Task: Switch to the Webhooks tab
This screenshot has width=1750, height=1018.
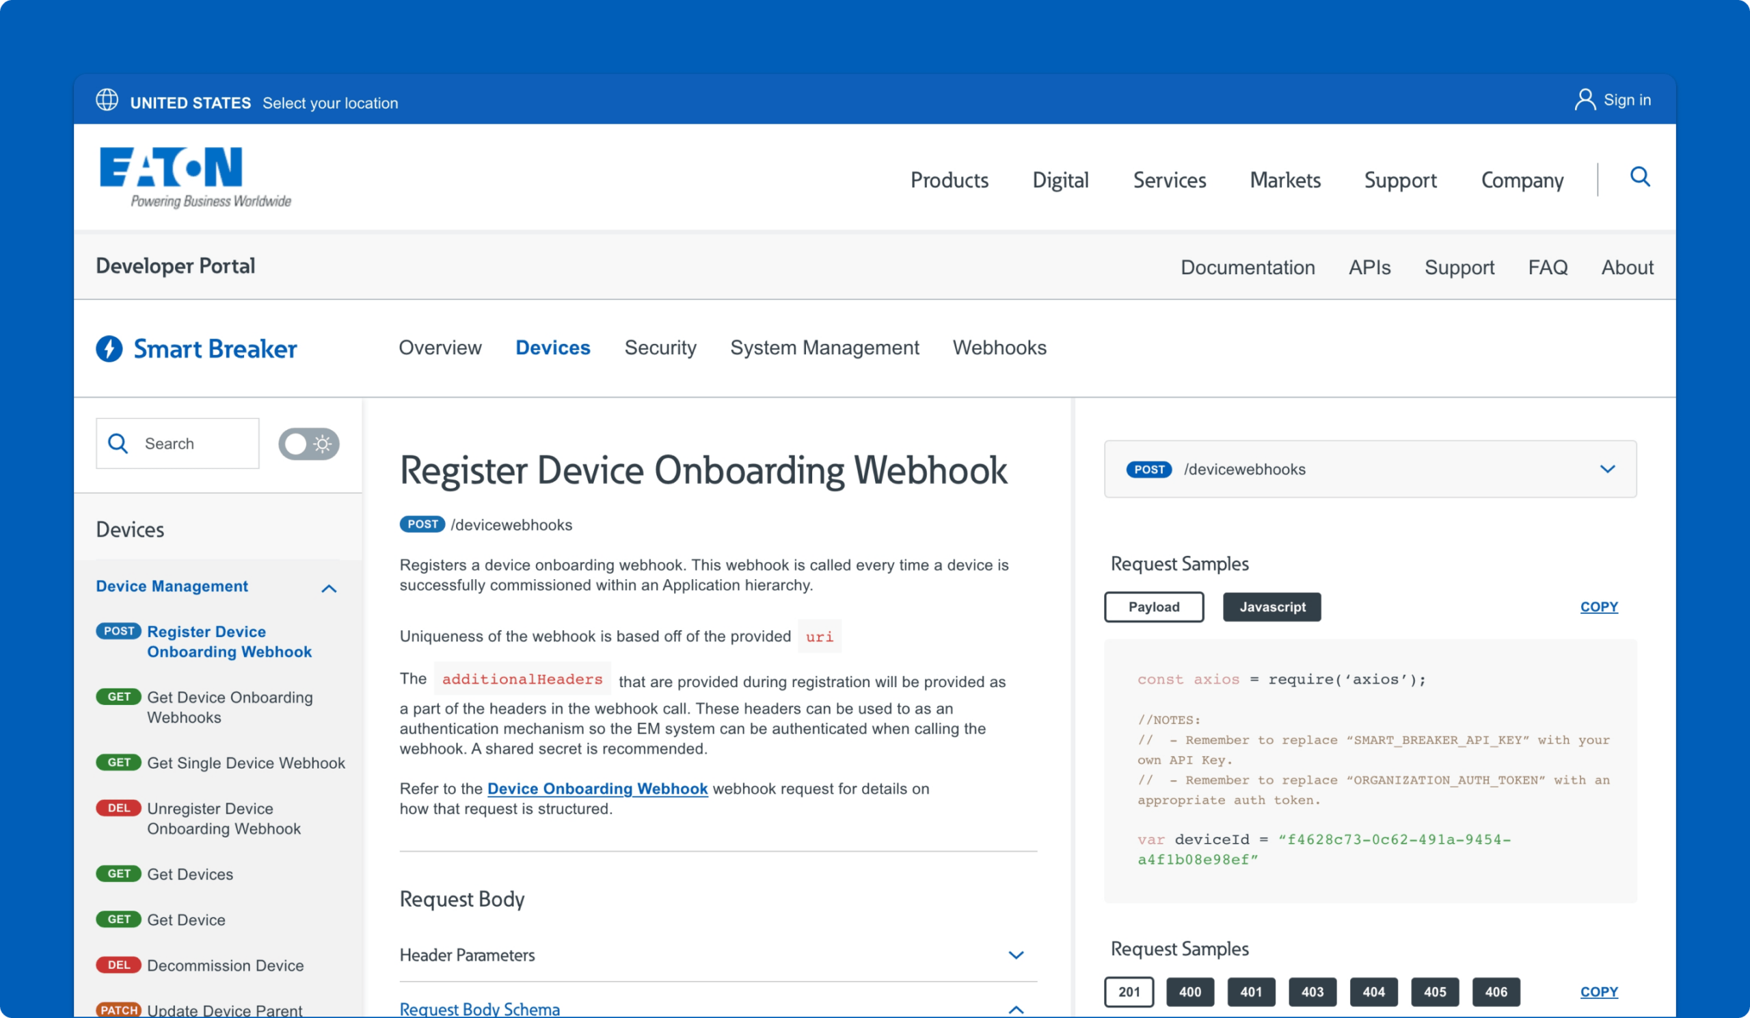Action: [x=999, y=348]
